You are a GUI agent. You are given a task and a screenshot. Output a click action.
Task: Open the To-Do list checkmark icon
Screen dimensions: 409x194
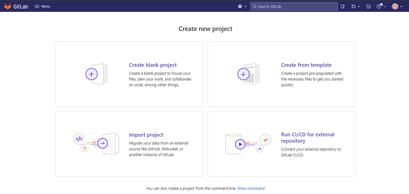click(x=369, y=7)
